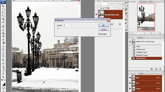Delete current state trash icon
Image resolution: width=165 pixels, height=92 pixels.
160,69
